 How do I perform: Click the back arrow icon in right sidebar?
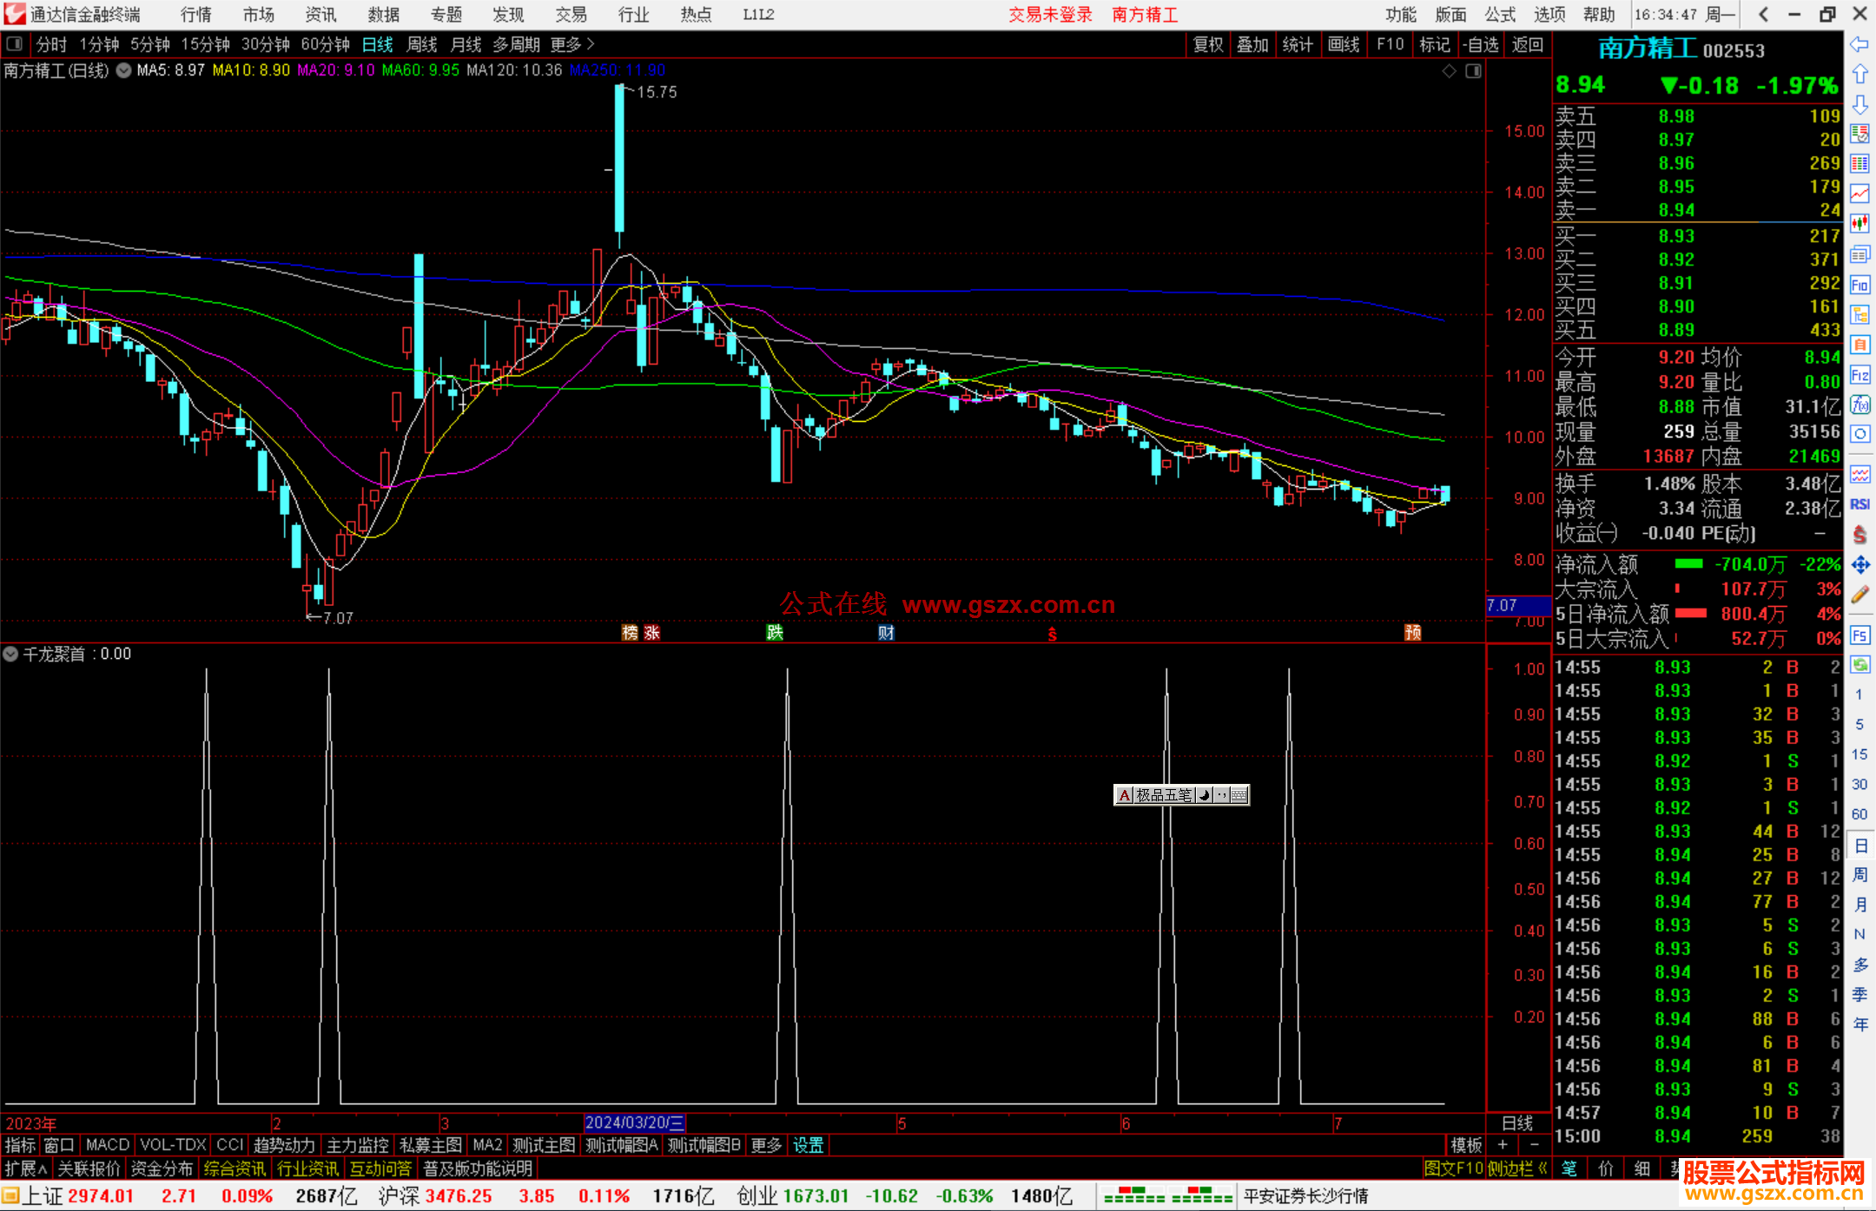pyautogui.click(x=1859, y=44)
